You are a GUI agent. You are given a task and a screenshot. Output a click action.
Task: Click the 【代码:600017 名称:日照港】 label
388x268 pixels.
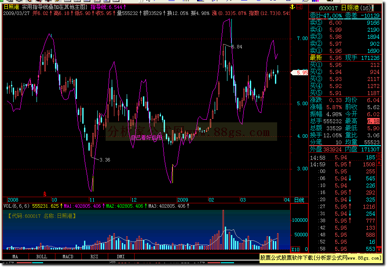coord(41,216)
